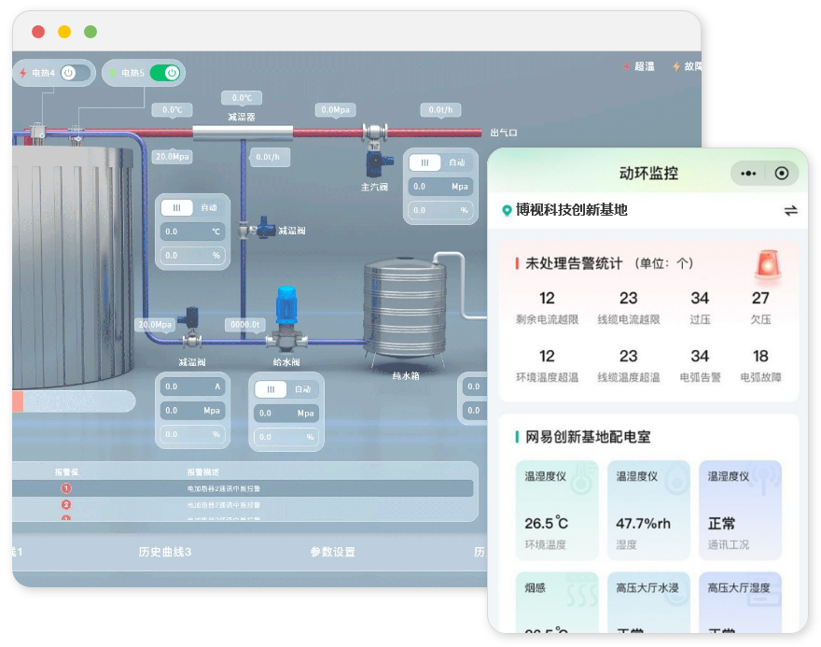Open the mini program three-dots menu
Viewport: 821px width, 647px height.
click(x=748, y=174)
